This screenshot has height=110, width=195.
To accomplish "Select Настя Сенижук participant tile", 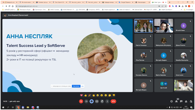I will pyautogui.click(x=144, y=41).
